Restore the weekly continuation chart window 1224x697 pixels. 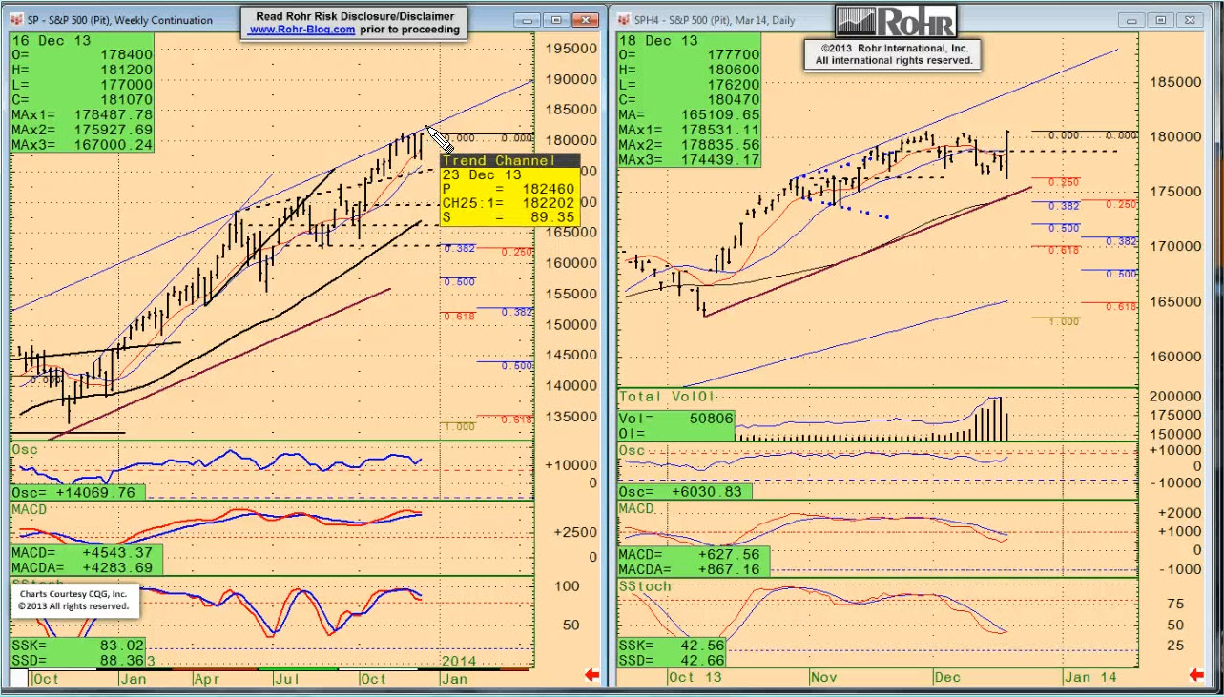point(556,20)
